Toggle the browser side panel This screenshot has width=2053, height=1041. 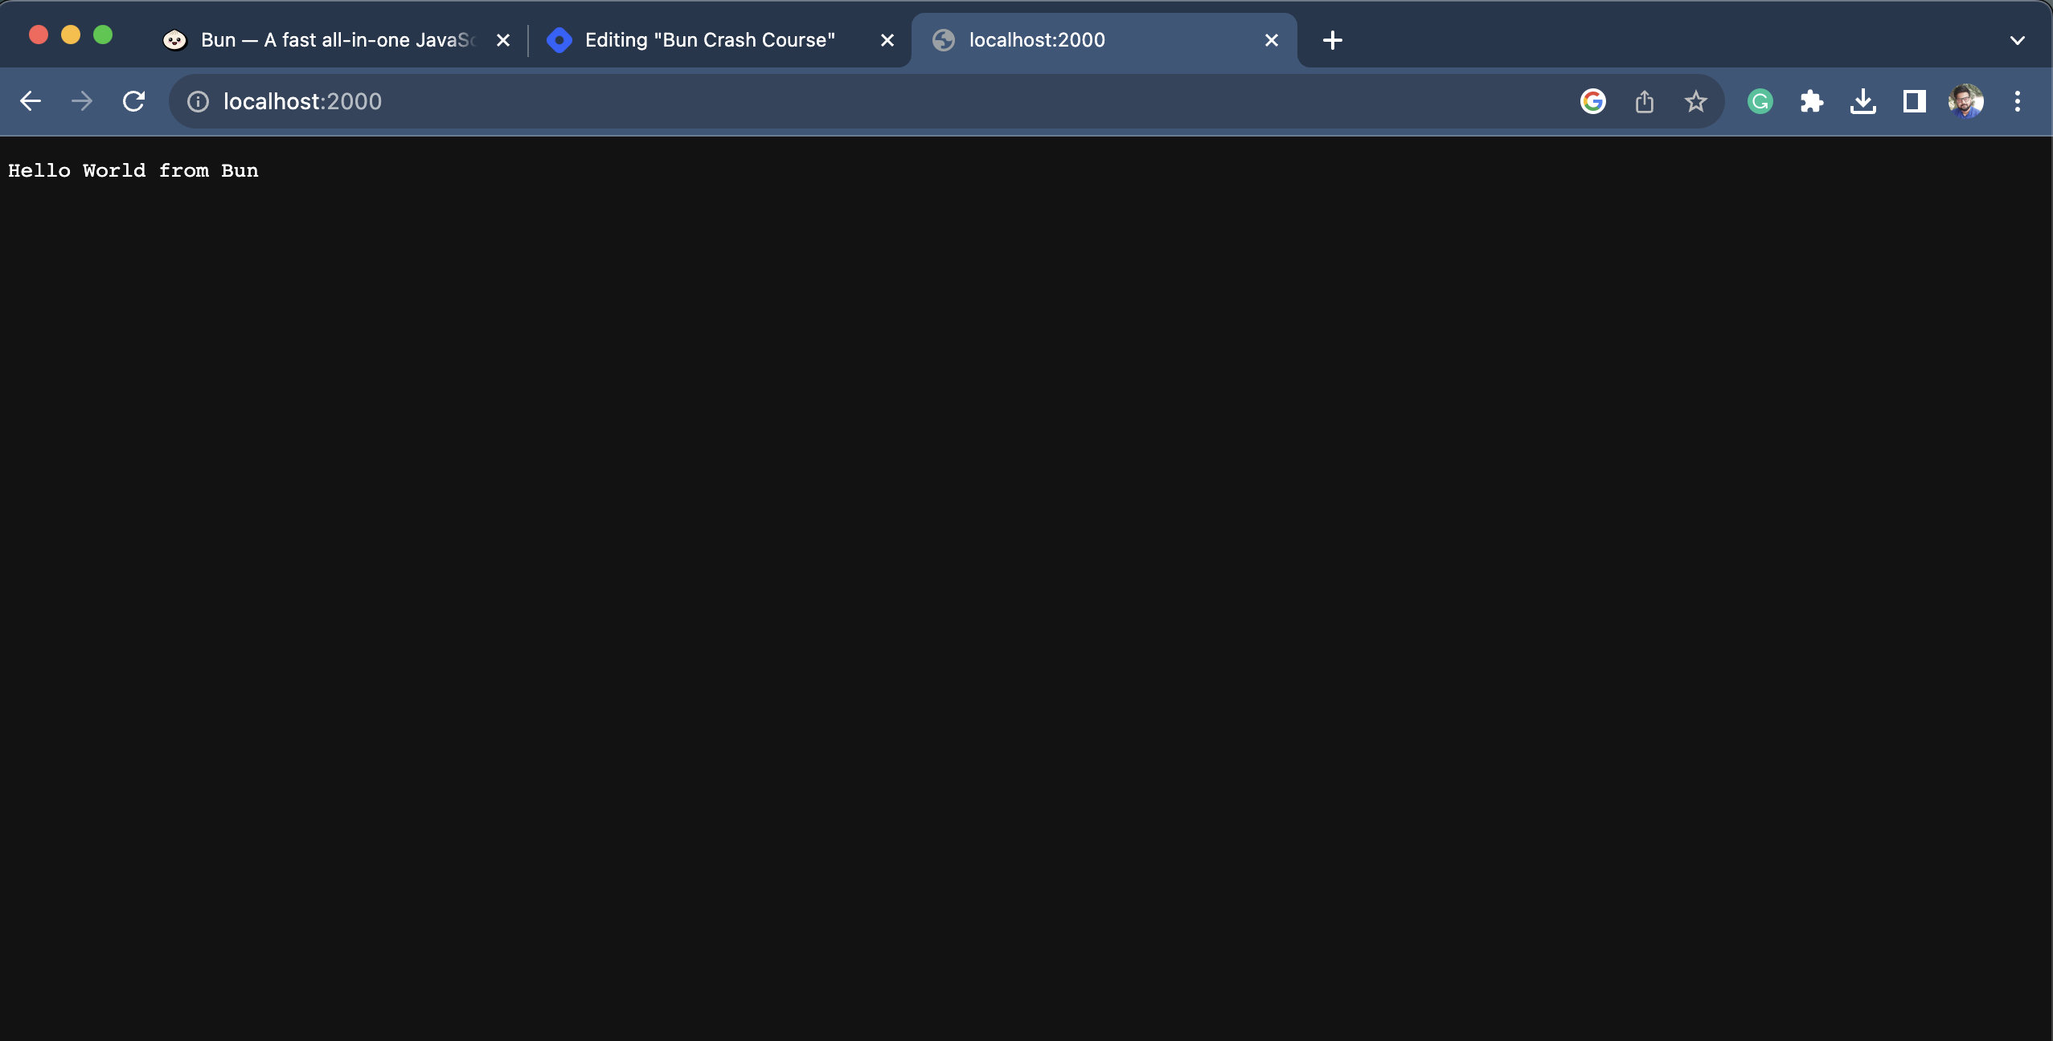[x=1914, y=101]
